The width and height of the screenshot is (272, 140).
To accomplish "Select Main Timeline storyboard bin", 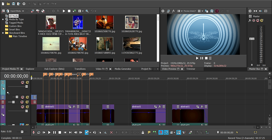I will pyautogui.click(x=18, y=36).
